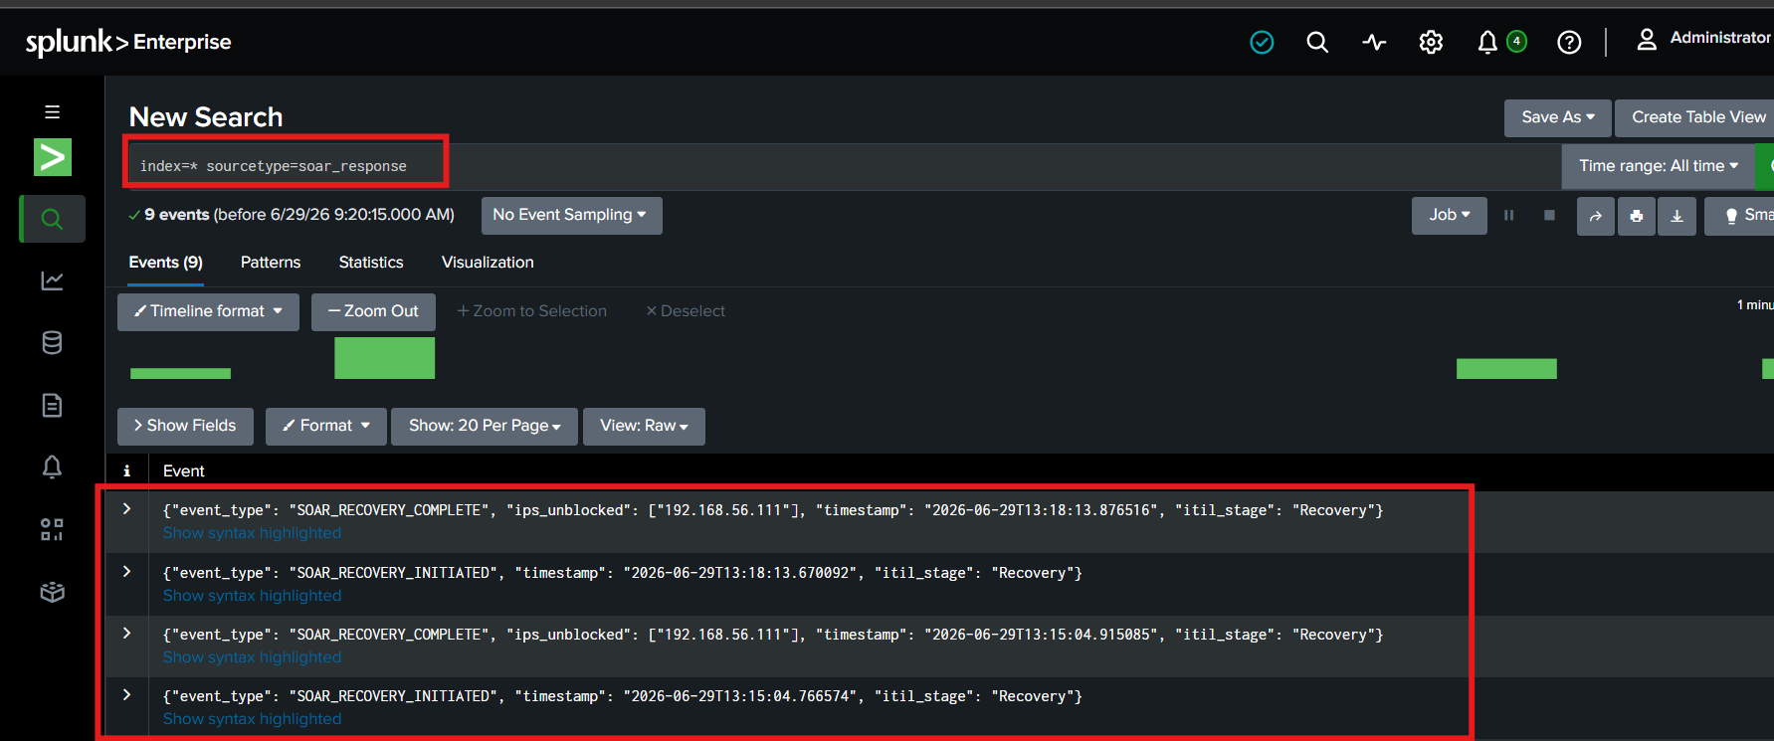Image resolution: width=1774 pixels, height=741 pixels.
Task: Switch to the Patterns tab
Action: 271,263
